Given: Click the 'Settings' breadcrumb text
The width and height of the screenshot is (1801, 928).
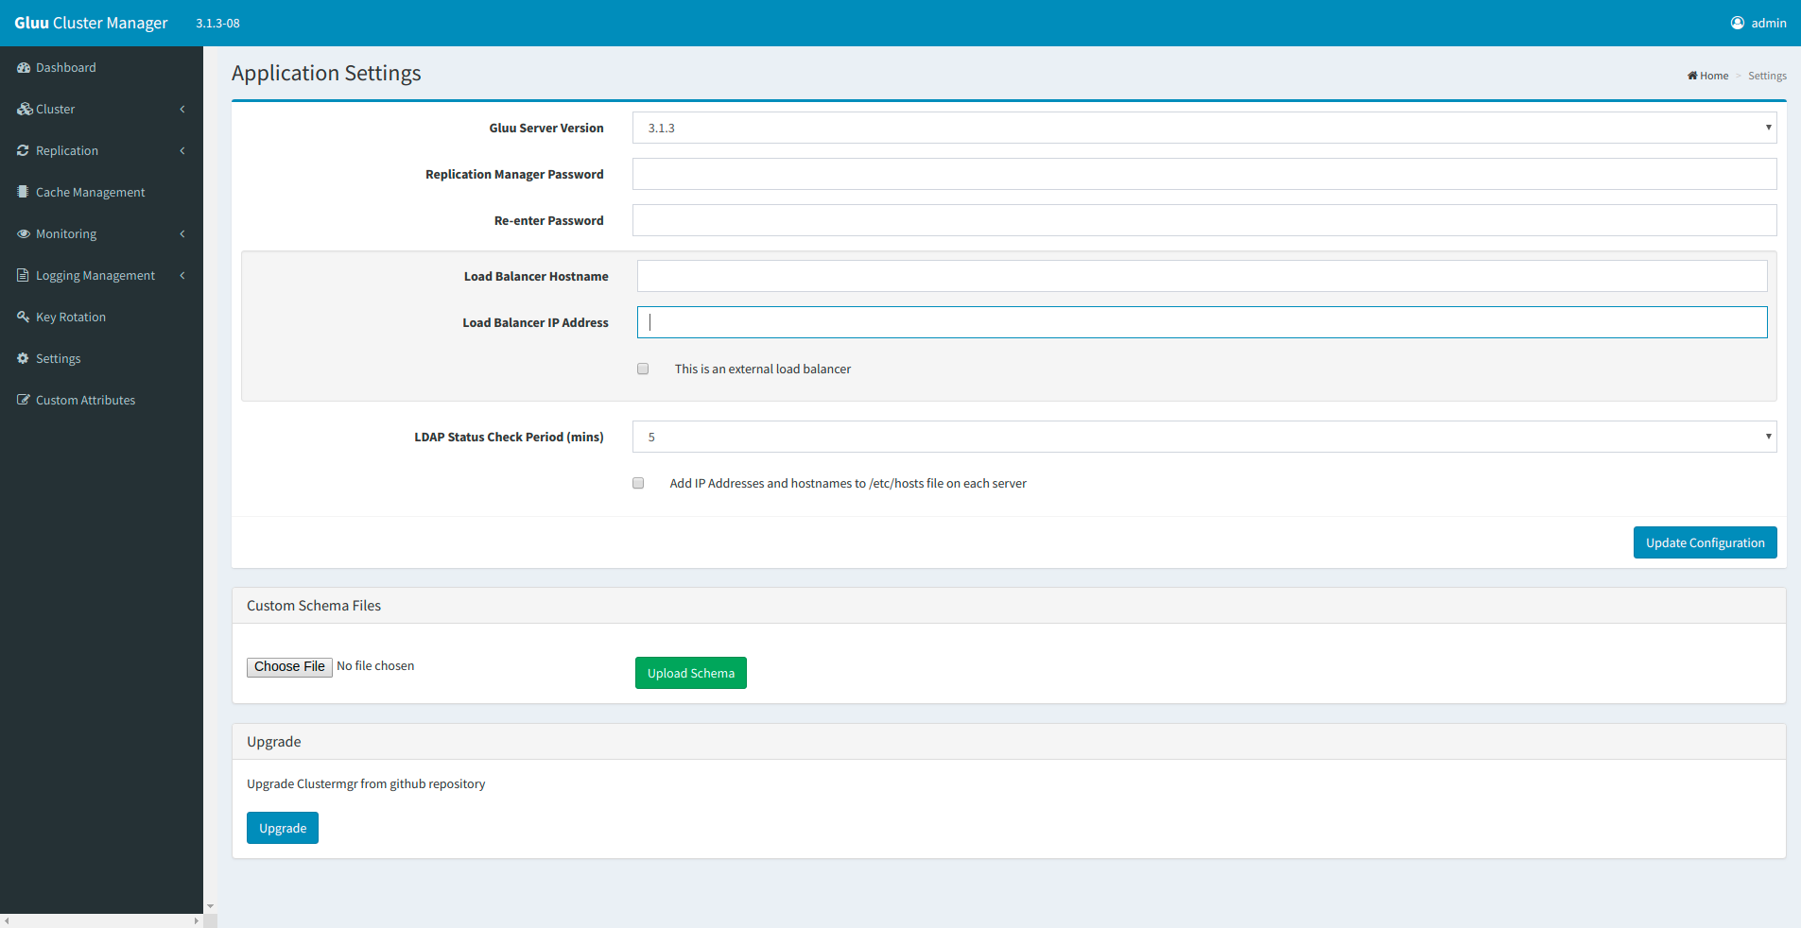Looking at the screenshot, I should [1767, 76].
